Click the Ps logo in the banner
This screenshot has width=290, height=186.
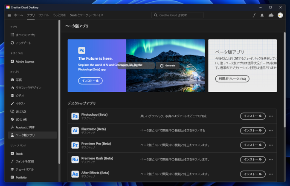[81, 50]
